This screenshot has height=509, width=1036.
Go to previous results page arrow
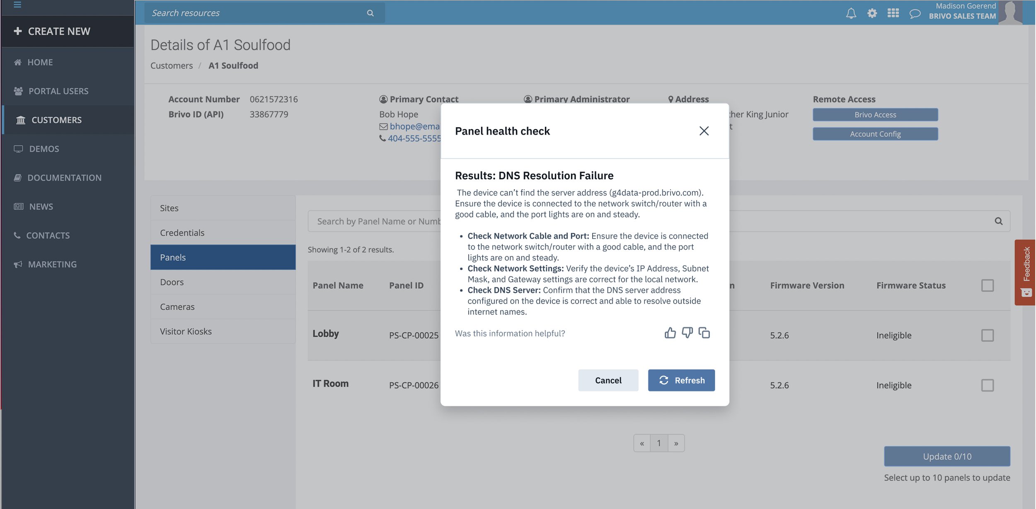point(642,443)
